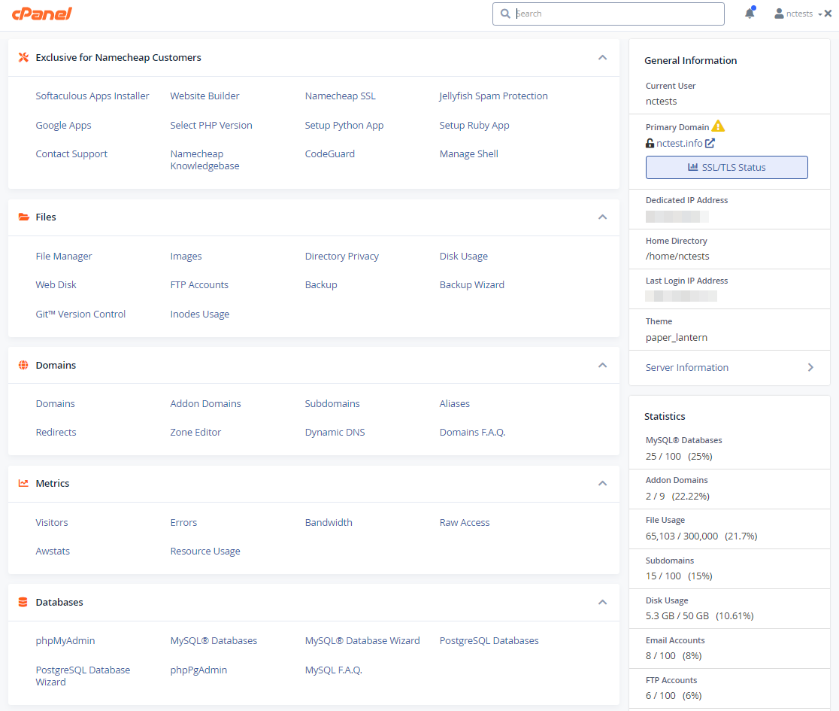Open File Manager
Viewport: 839px width, 711px height.
(64, 256)
